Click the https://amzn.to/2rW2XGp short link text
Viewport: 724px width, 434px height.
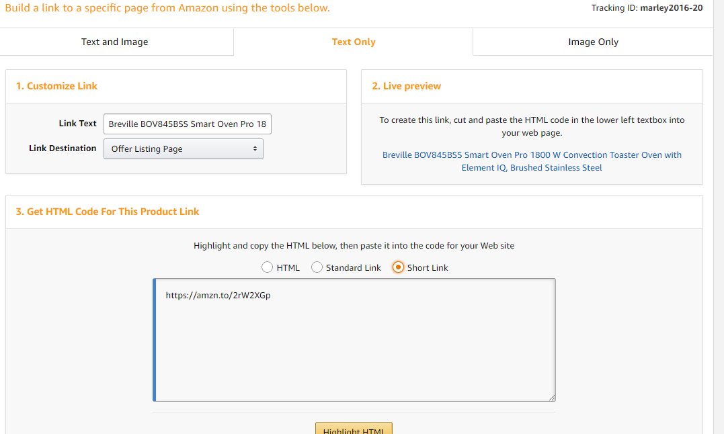pyautogui.click(x=218, y=296)
